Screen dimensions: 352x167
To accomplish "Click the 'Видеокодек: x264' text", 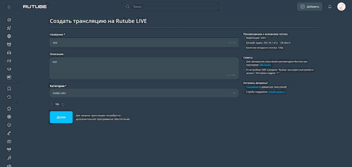I will (x=256, y=38).
